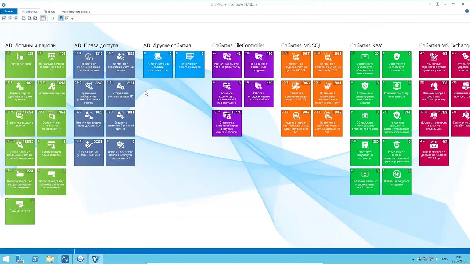Open Статистика входов в систему tile
This screenshot has height=264, width=470.
click(x=20, y=123)
